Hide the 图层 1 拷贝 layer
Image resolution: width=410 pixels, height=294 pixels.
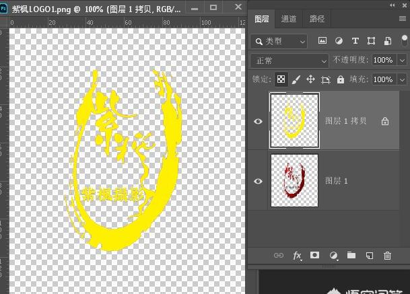[259, 121]
